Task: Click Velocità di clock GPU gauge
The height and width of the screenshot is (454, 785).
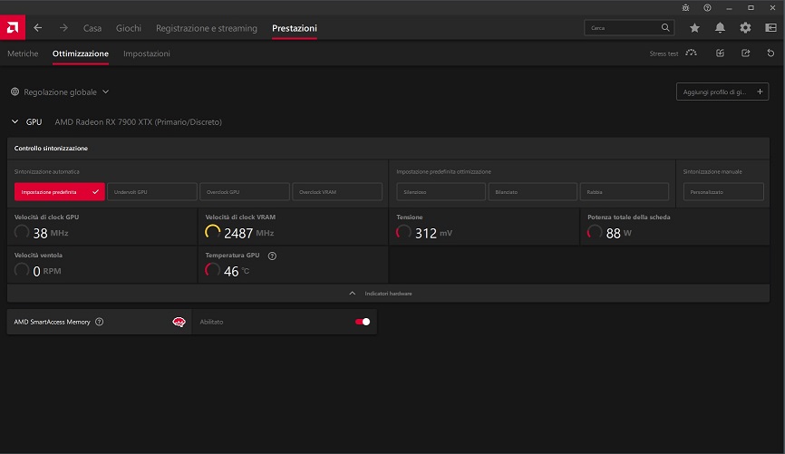Action: pos(22,232)
